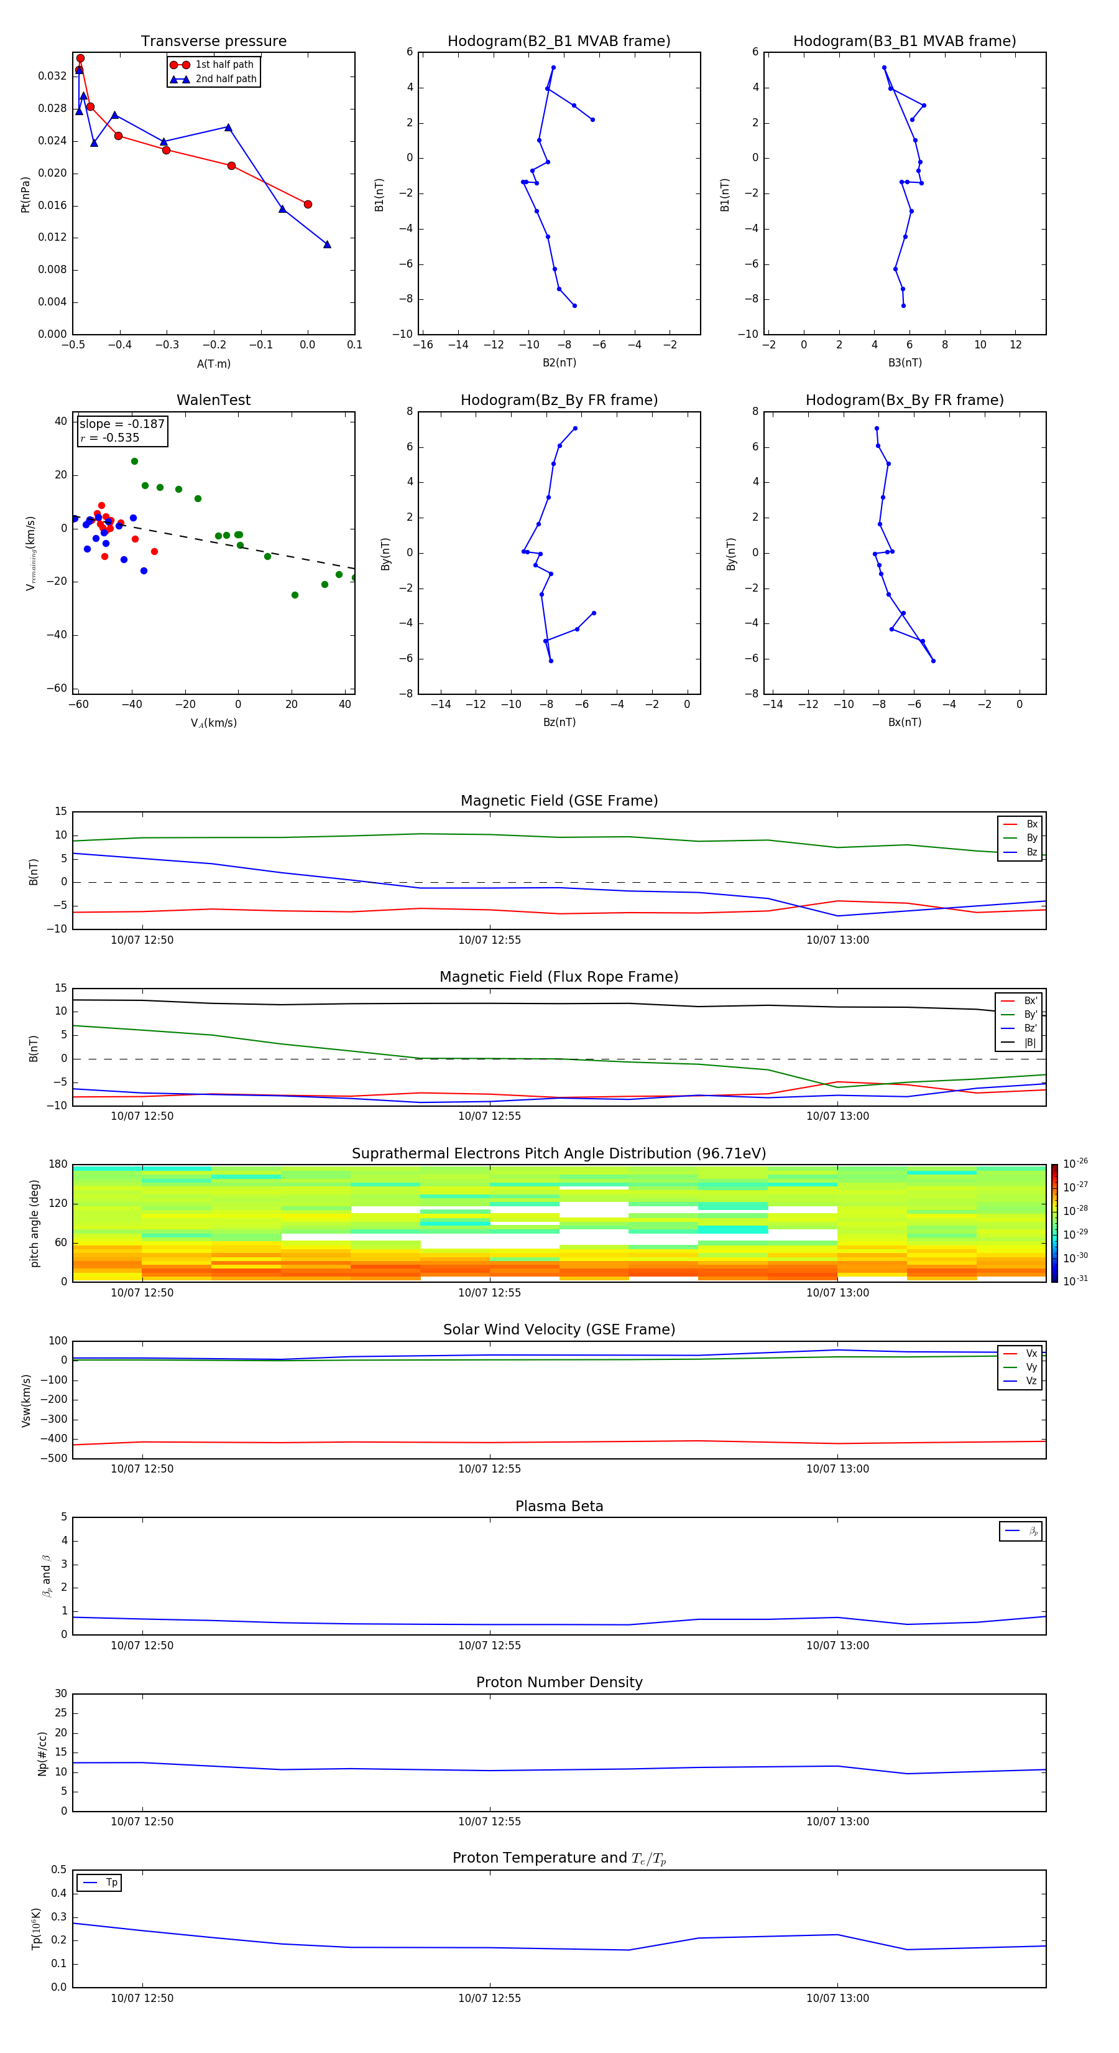Click the 'Solar Wind Velocity (GSE Frame)' title
The width and height of the screenshot is (1119, 2053).
(x=559, y=1329)
